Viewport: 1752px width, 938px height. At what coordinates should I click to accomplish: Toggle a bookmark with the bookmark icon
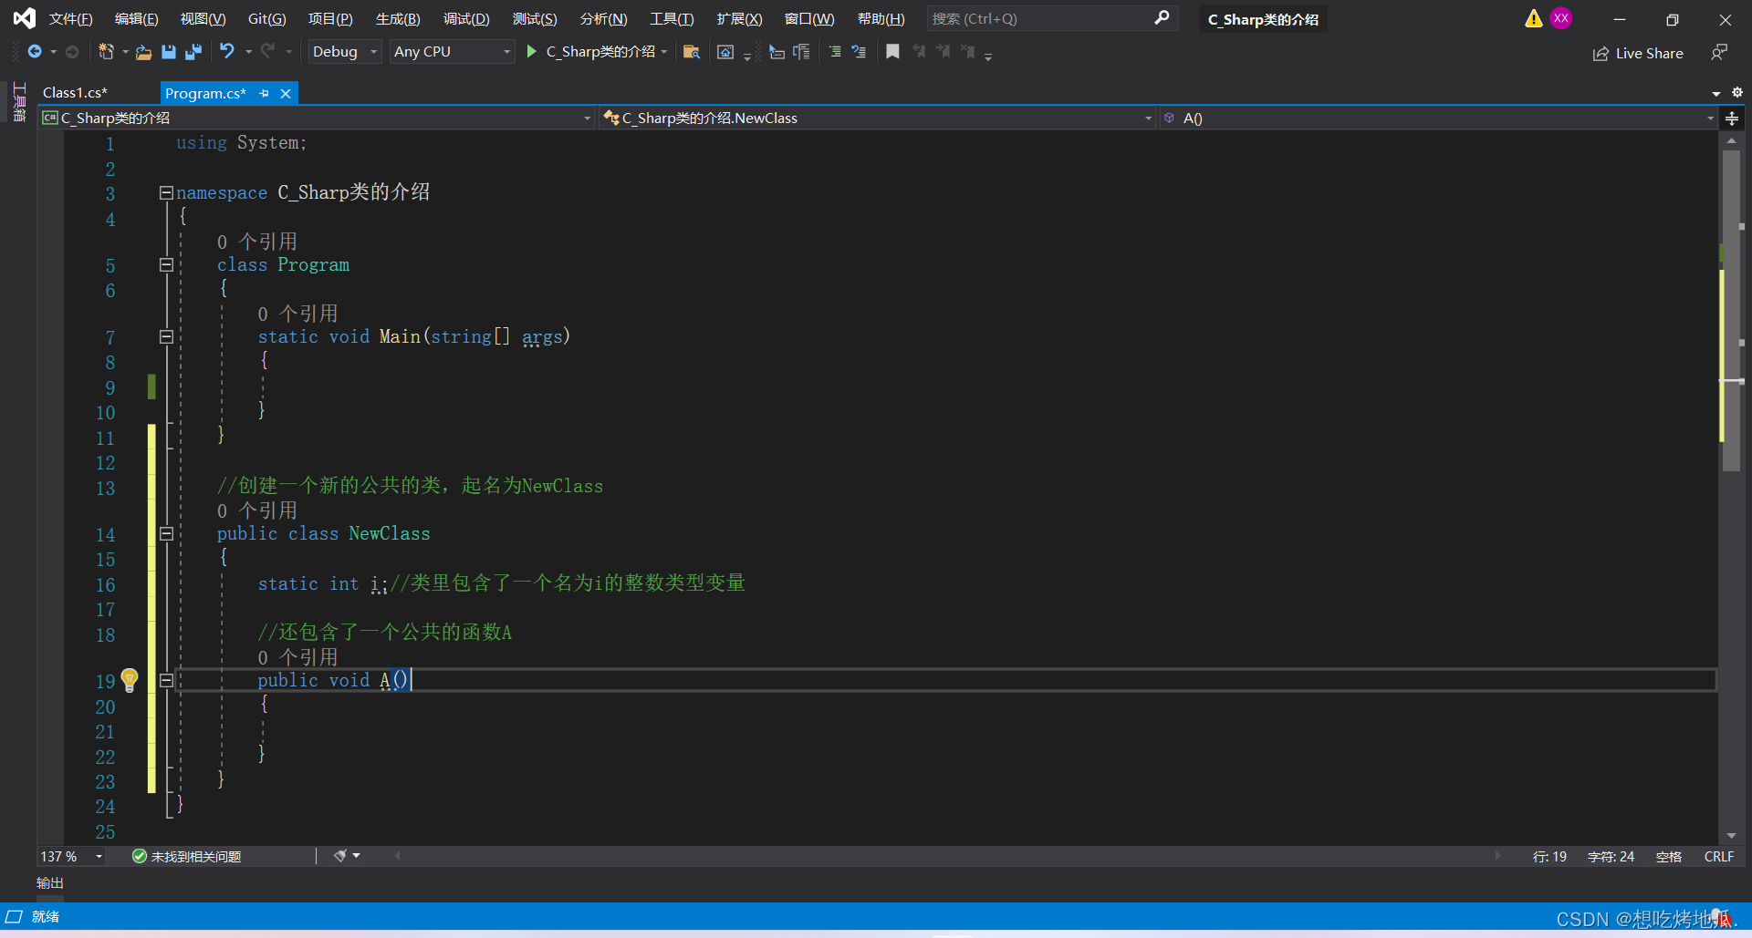[892, 52]
